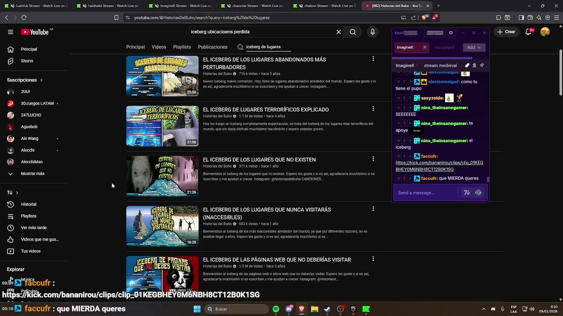Open options for lugares que no existen video
This screenshot has height=316, width=563.
pos(373,159)
